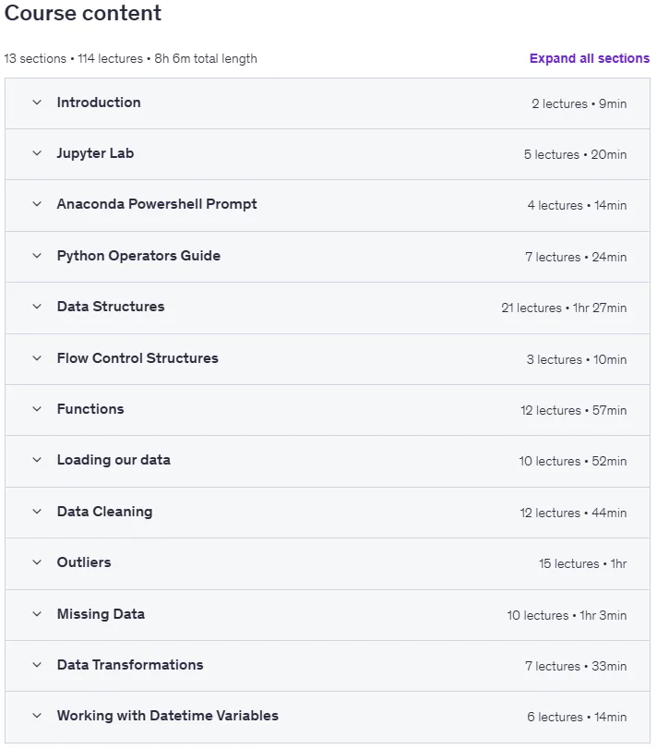
Task: Click Expand all sections link
Action: pos(590,58)
